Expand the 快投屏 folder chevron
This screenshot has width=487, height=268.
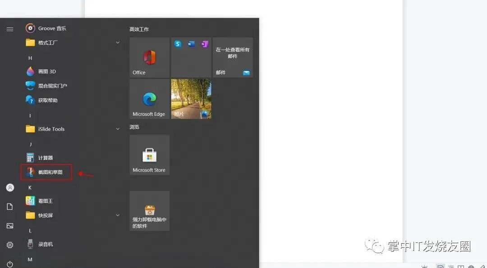[x=118, y=215]
